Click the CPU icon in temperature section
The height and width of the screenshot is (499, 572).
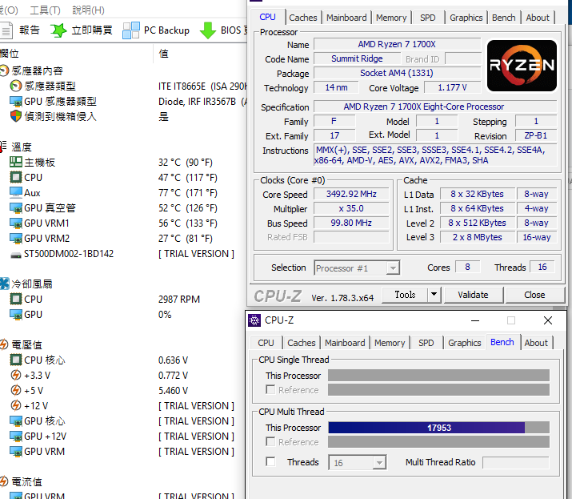[x=16, y=178]
